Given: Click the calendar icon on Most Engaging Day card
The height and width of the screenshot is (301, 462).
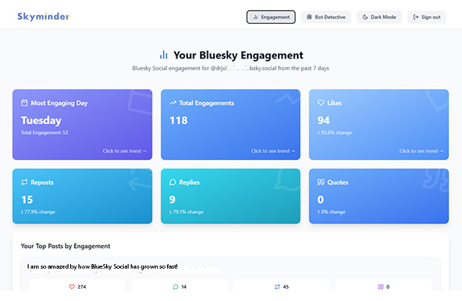Looking at the screenshot, I should (x=25, y=103).
